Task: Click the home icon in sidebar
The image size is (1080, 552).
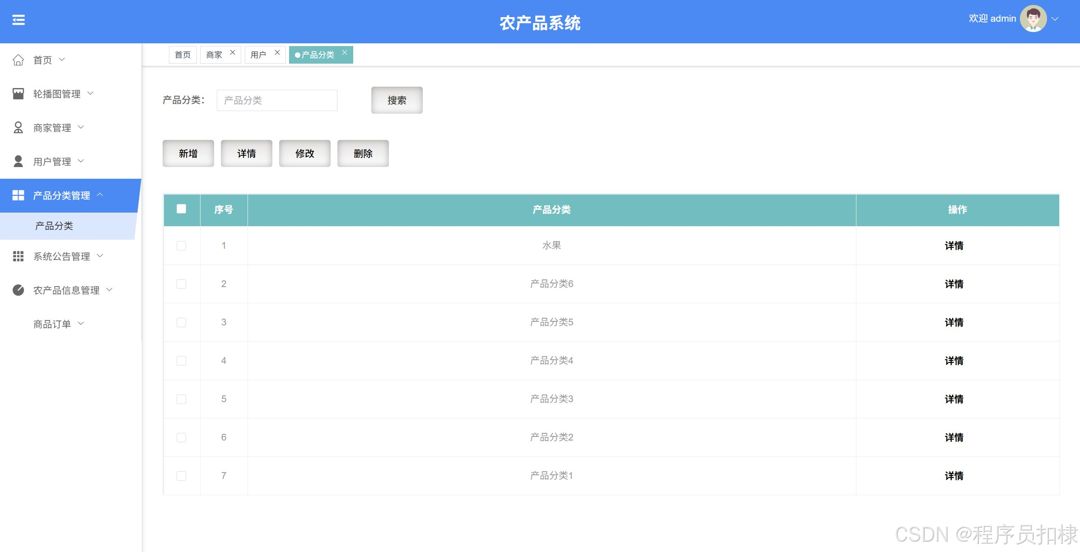Action: [18, 60]
